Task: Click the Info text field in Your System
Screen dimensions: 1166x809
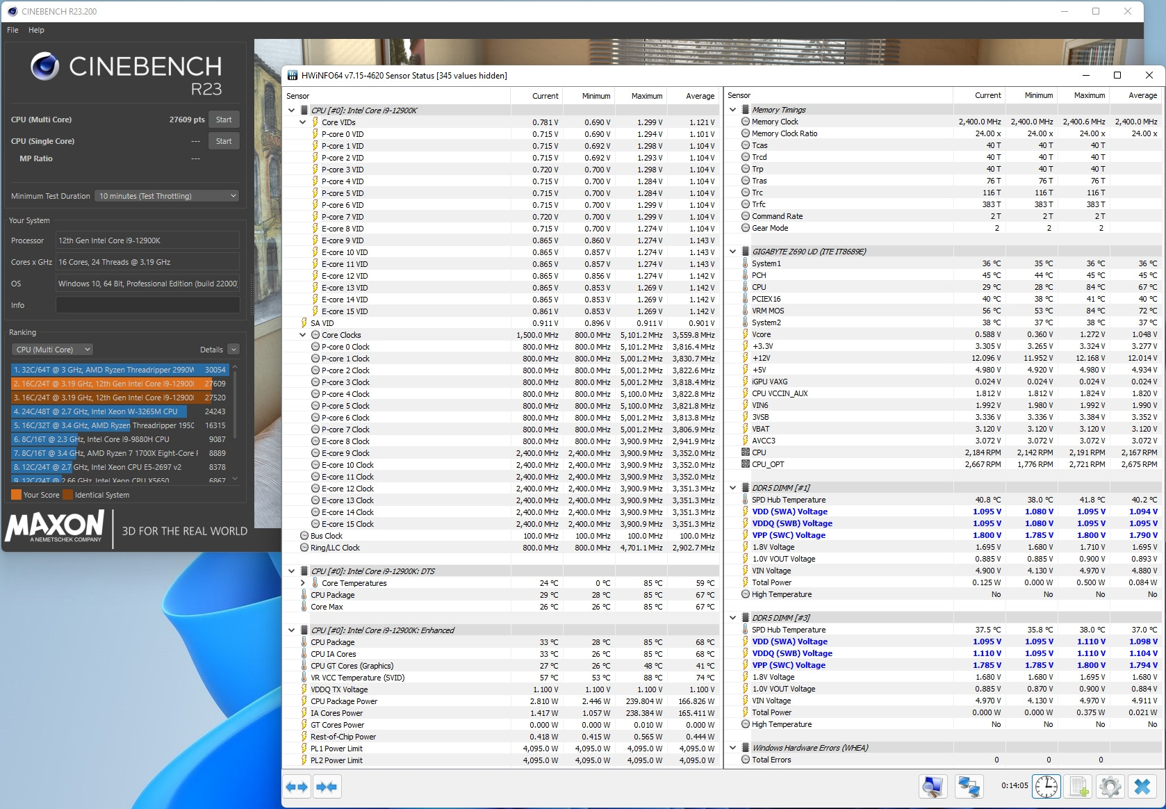Action: tap(147, 304)
